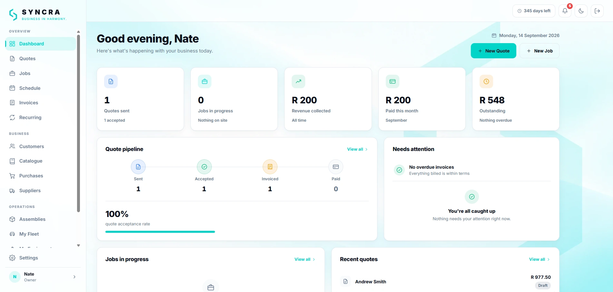Click the Outstanding clock icon
613x292 pixels.
tap(486, 81)
